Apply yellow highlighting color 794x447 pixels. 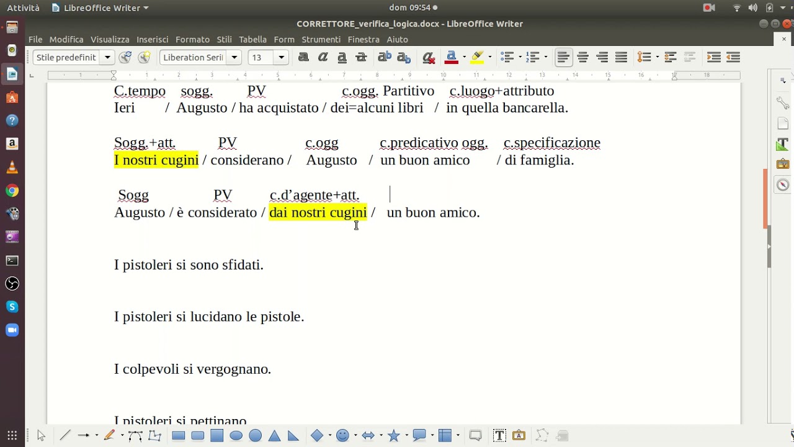(x=477, y=57)
